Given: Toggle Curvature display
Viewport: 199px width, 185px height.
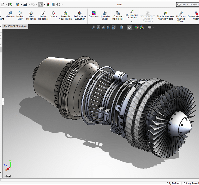Looking at the screenshot, I should (94, 14).
